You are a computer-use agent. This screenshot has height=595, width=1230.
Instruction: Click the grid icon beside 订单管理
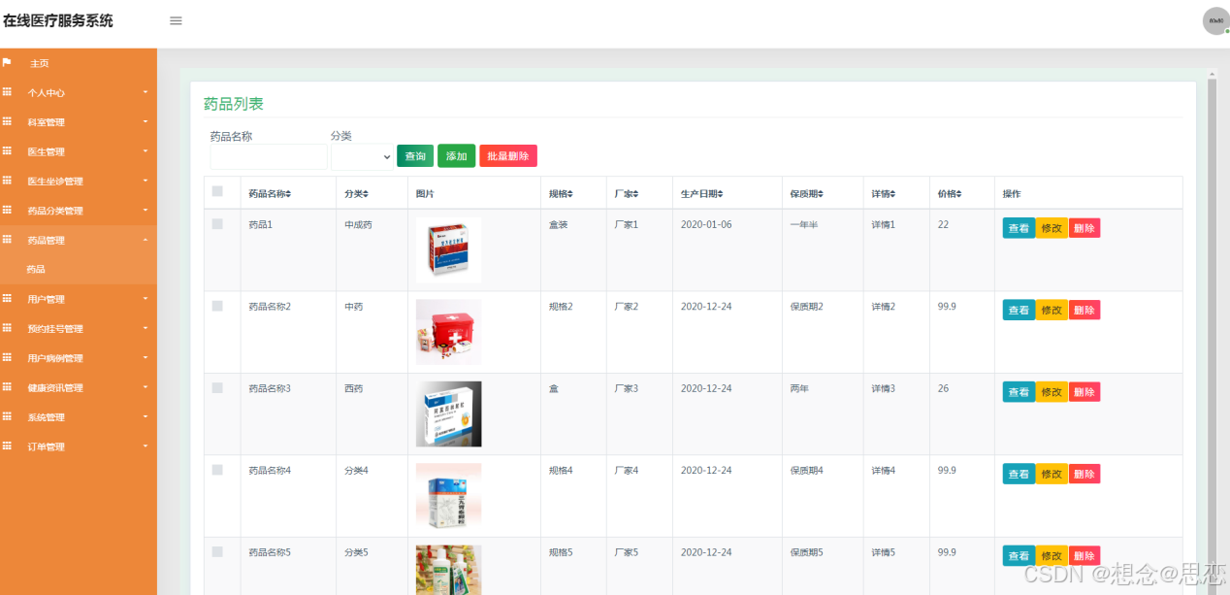[x=7, y=446]
